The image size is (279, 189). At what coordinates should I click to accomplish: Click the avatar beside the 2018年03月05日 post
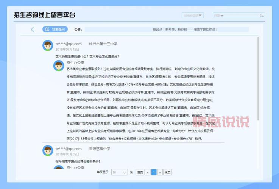(x=48, y=150)
